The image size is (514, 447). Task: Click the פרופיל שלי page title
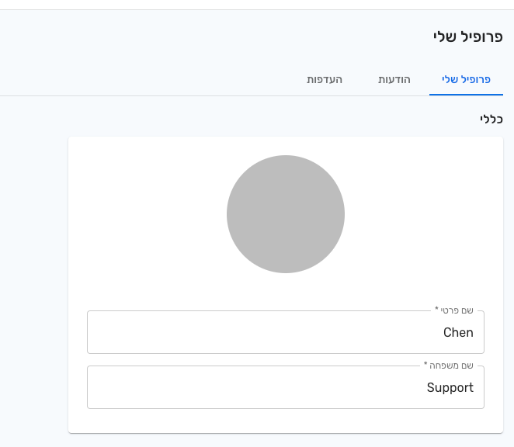[467, 36]
